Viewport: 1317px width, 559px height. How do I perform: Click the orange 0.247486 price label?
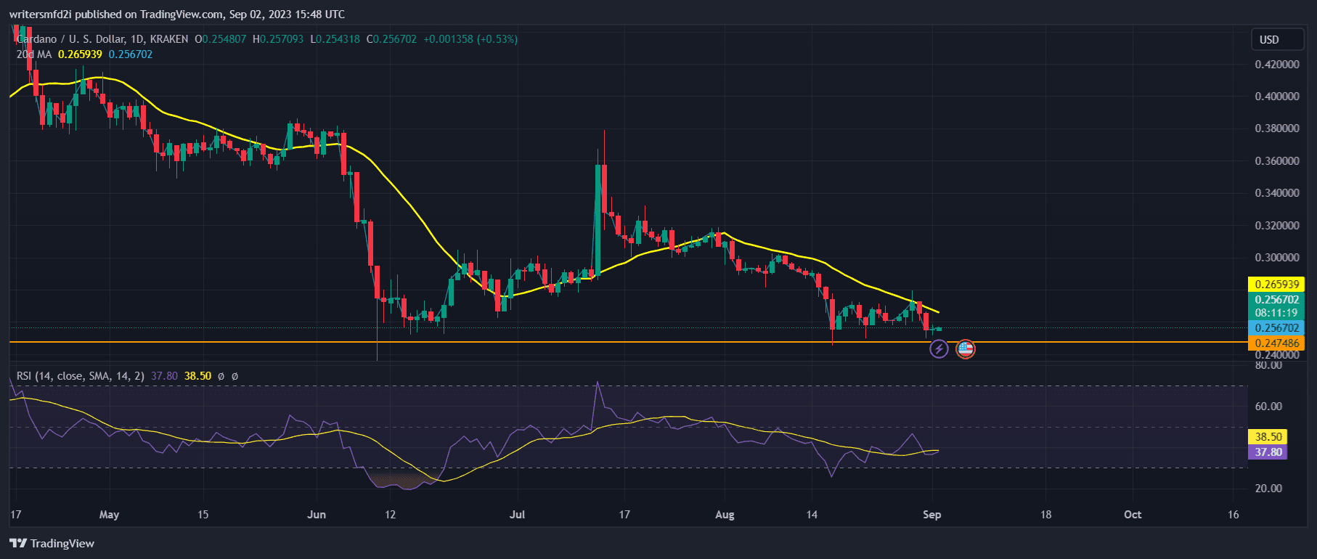(1276, 343)
